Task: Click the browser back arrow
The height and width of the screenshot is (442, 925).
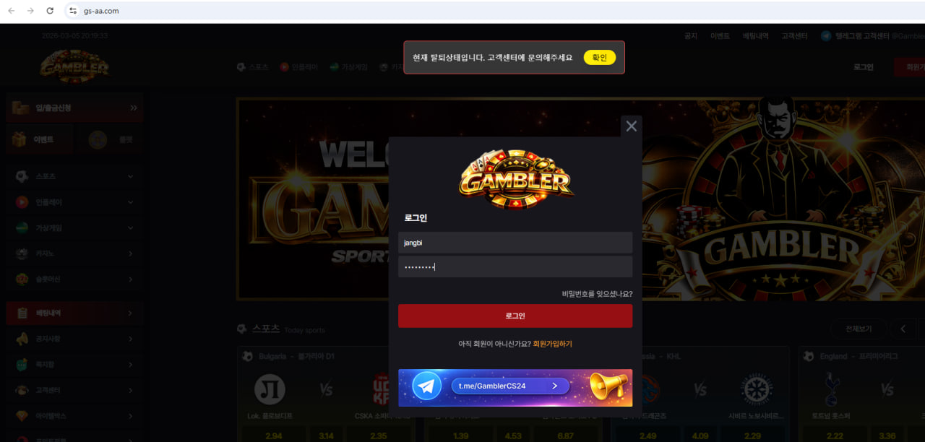Action: [11, 11]
